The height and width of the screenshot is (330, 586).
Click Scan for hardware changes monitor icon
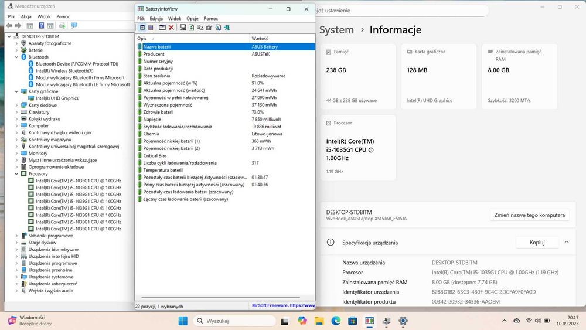click(x=74, y=26)
